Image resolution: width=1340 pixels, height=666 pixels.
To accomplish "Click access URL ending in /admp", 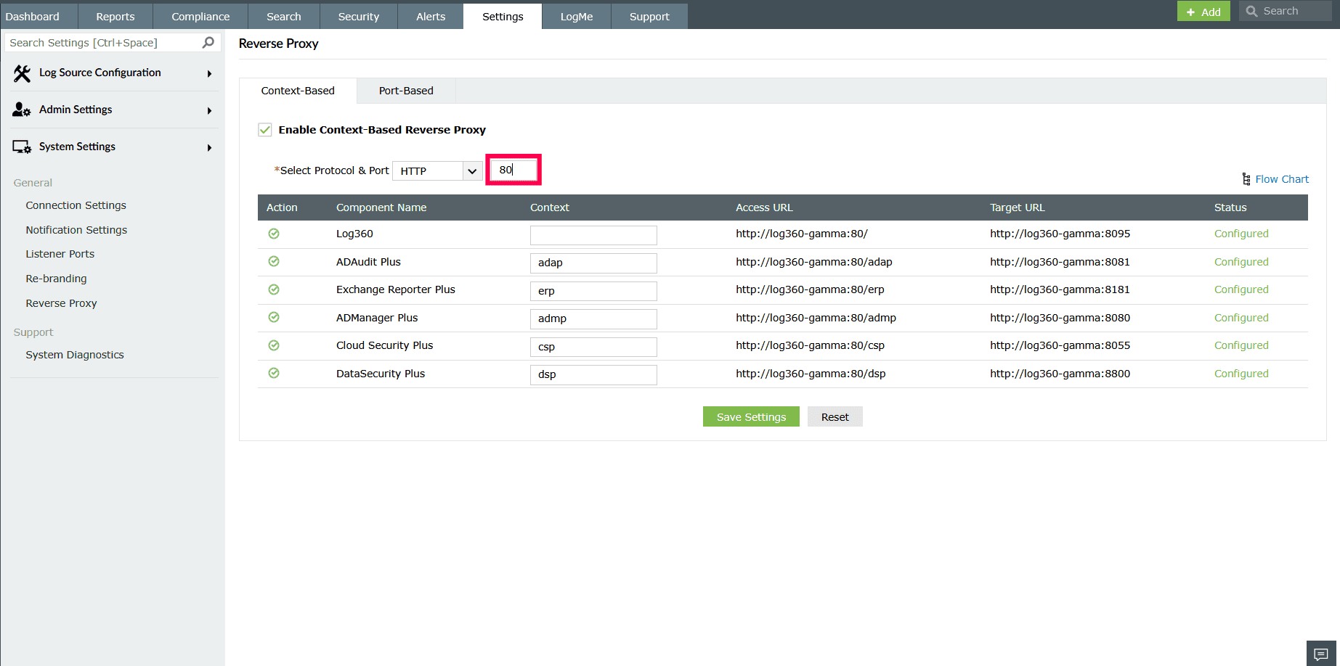I will pos(816,318).
